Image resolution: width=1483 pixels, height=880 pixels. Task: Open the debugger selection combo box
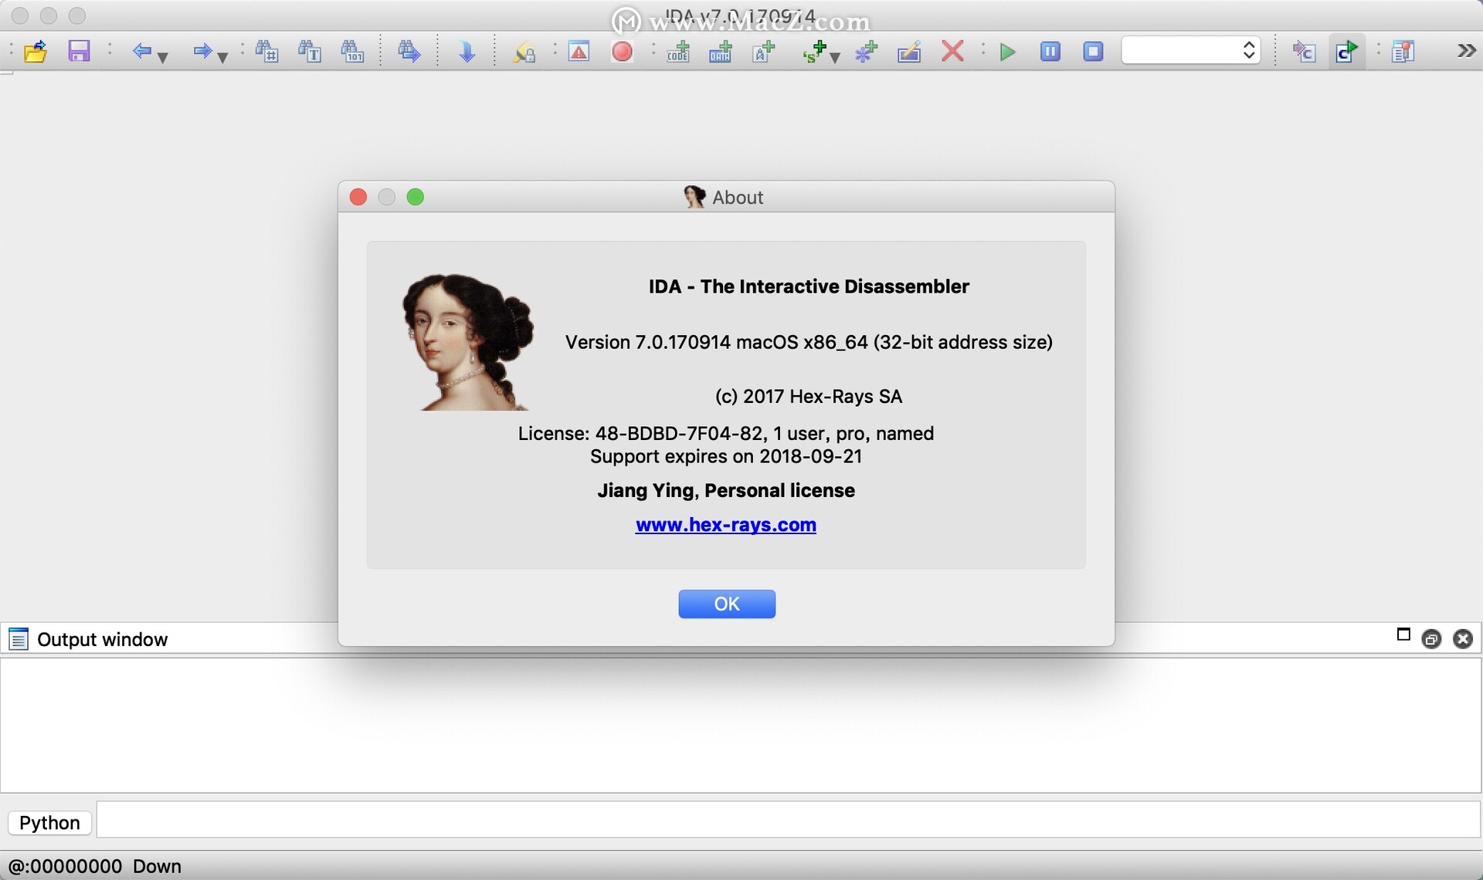1191,51
